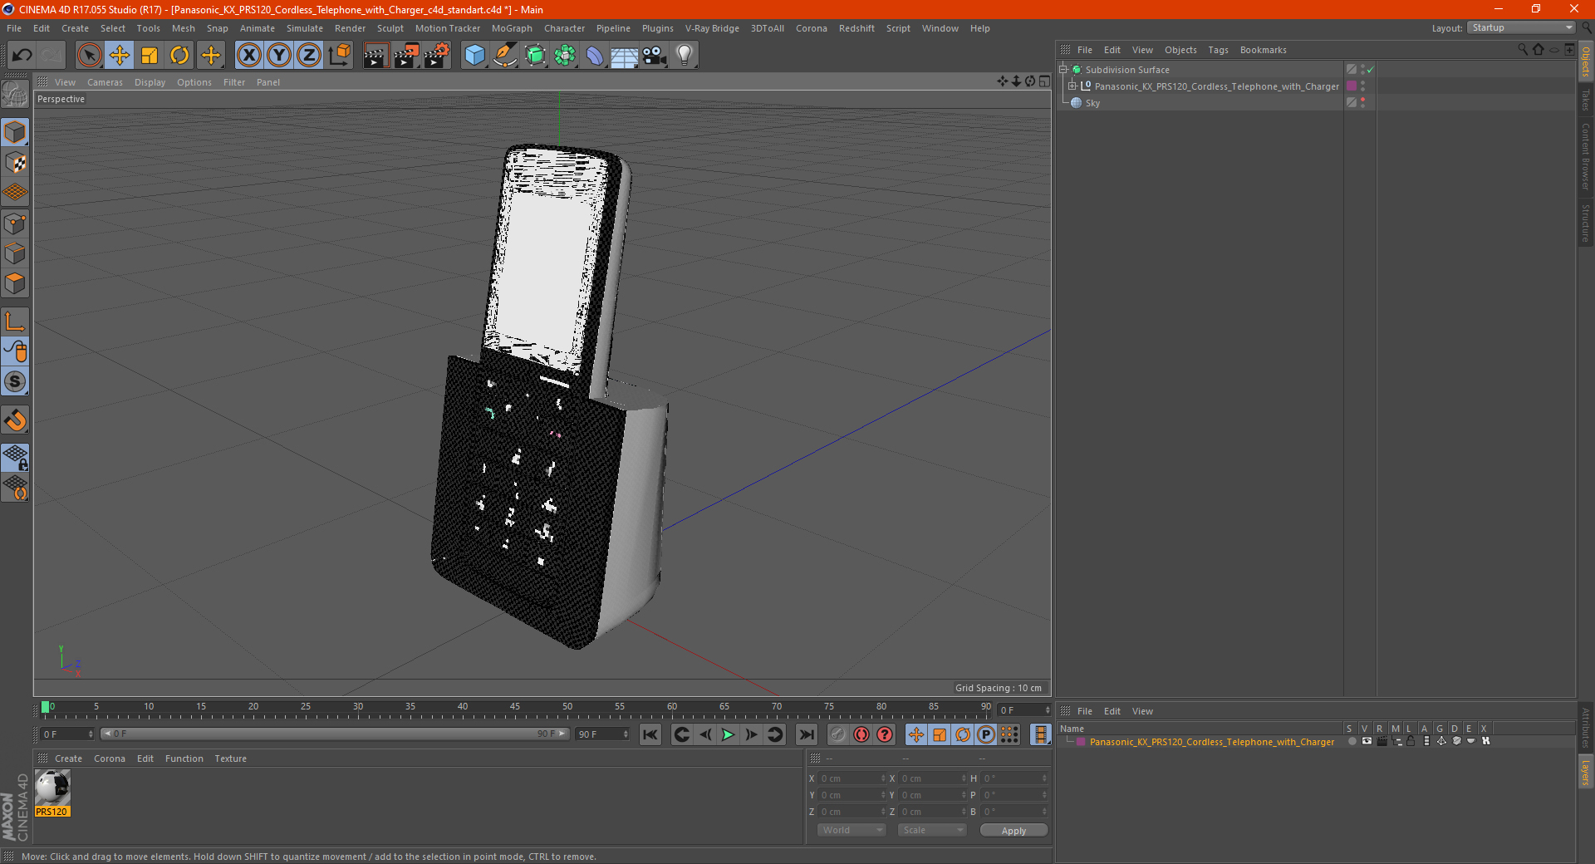Viewport: 1595px width, 864px height.
Task: Open the Scale mode dropdown
Action: point(932,830)
